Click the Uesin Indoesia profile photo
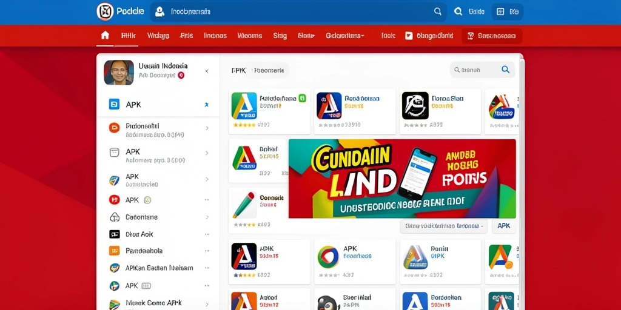Viewport: 621px width, 310px height. click(119, 73)
